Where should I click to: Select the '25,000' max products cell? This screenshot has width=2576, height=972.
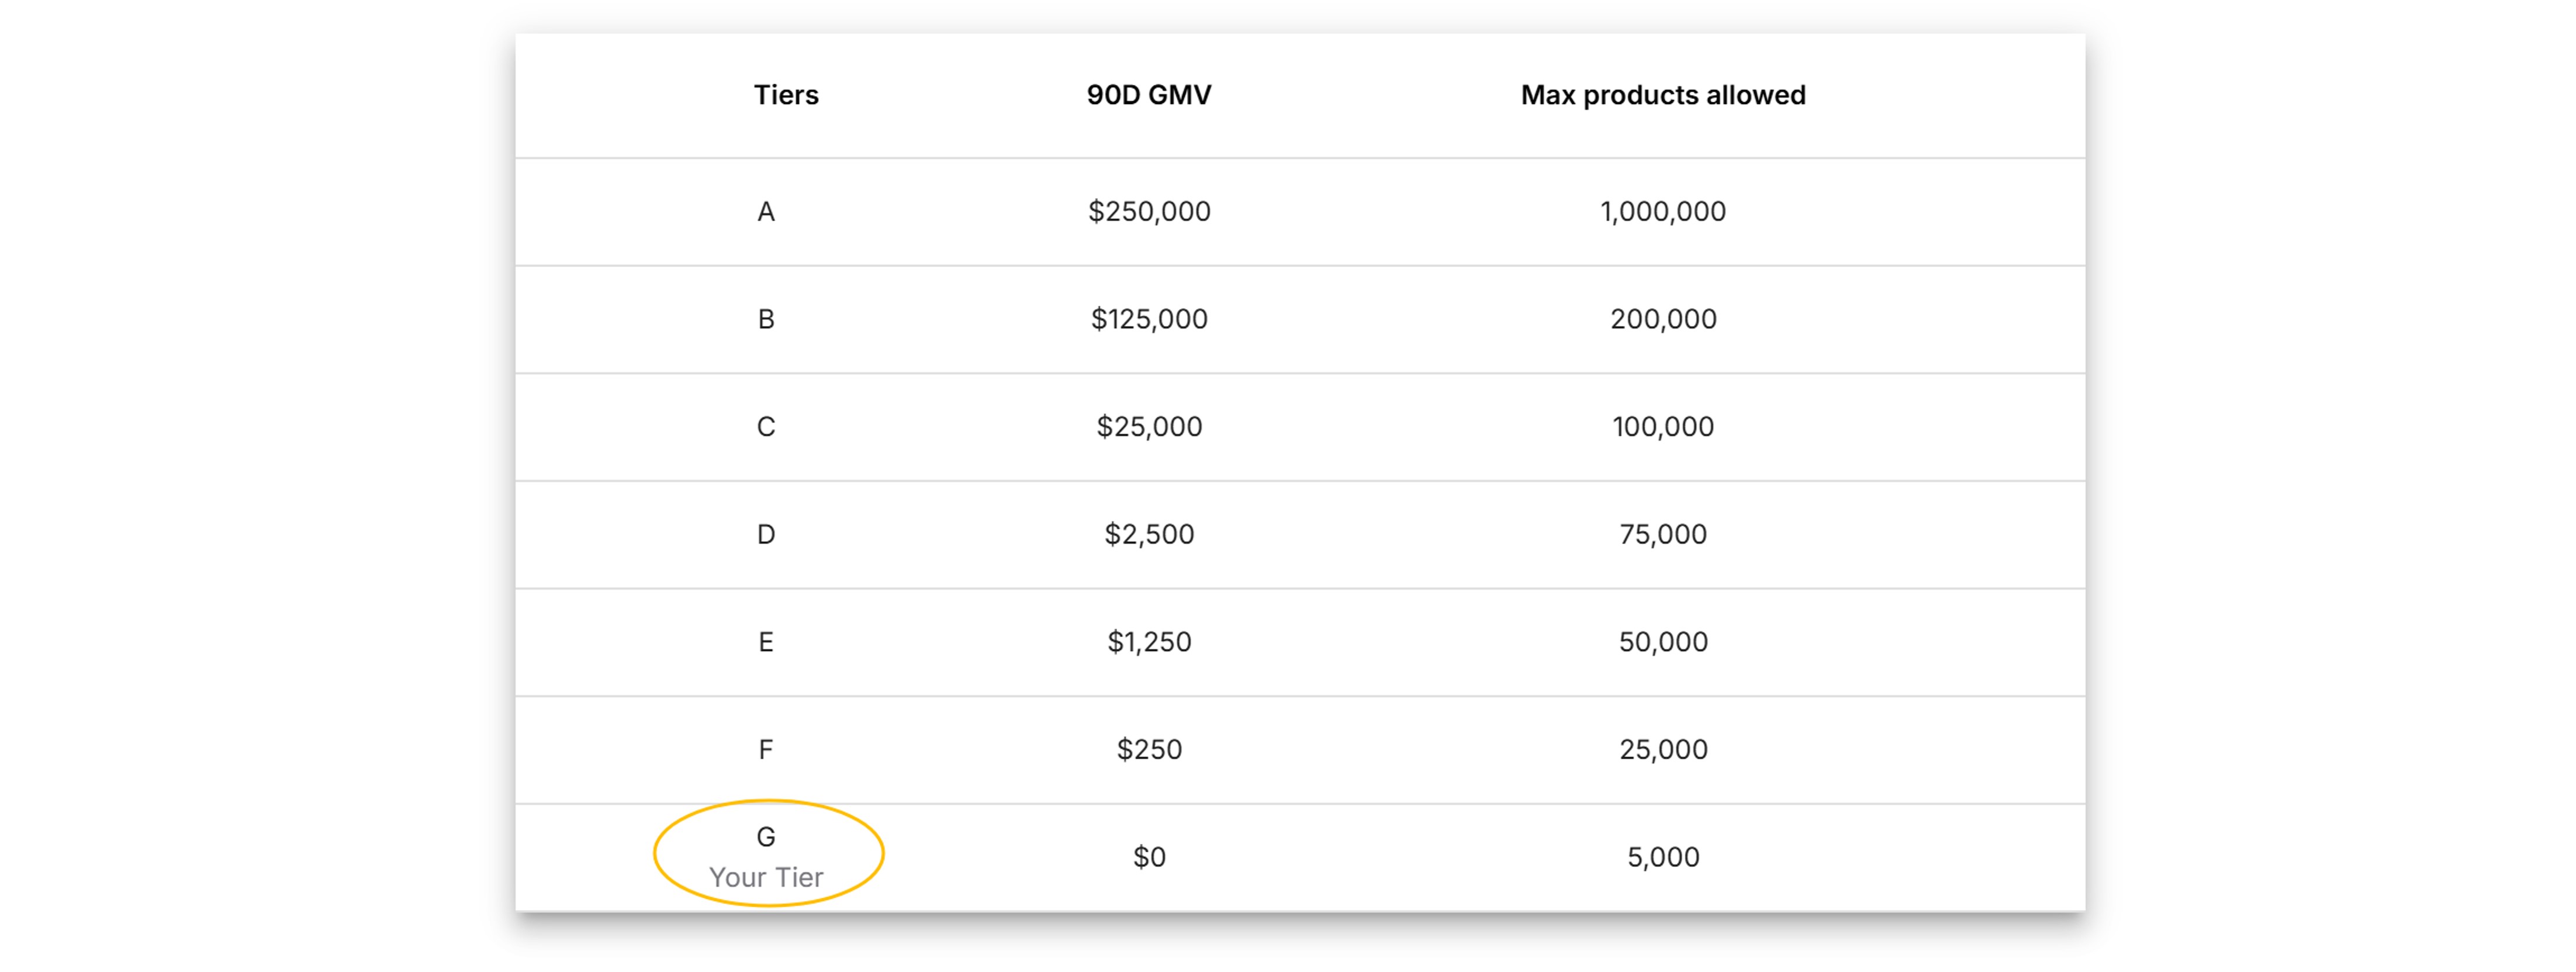(x=1663, y=750)
